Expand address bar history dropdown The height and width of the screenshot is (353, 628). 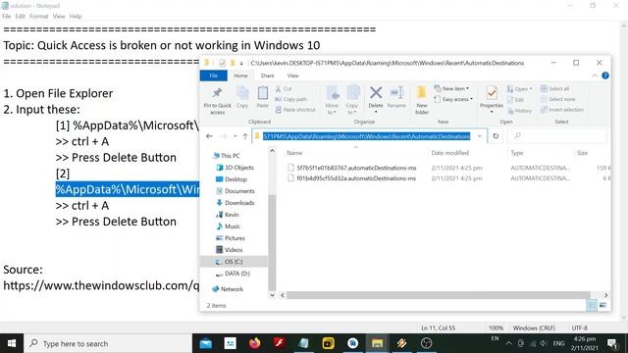(480, 136)
